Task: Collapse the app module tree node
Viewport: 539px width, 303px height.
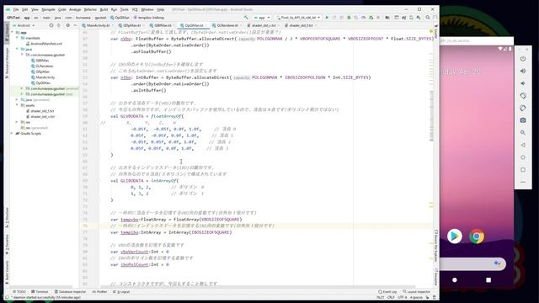Action: click(x=13, y=33)
